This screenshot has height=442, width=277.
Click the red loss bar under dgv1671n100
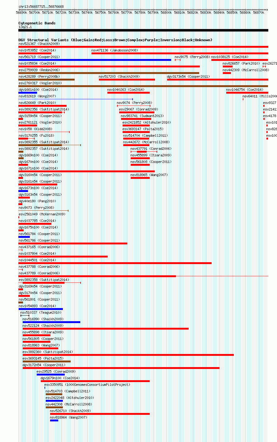pos(87,171)
